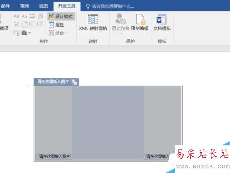Select the picture control title tab 请在这里插入图片
This screenshot has height=173, width=230.
pyautogui.click(x=53, y=82)
